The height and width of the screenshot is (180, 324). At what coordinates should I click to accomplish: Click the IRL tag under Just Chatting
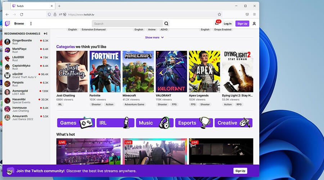pyautogui.click(x=60, y=104)
